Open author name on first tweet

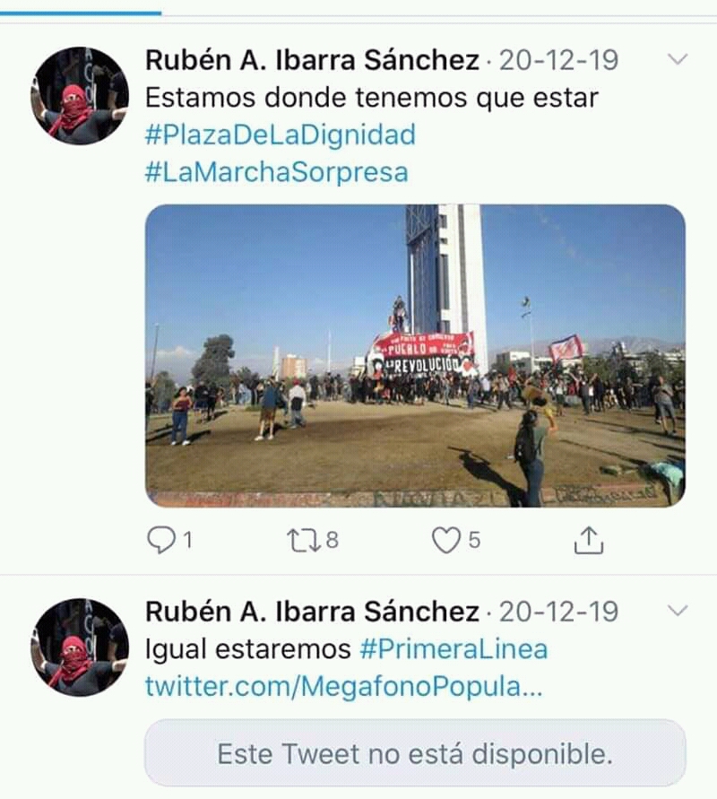pos(312,60)
